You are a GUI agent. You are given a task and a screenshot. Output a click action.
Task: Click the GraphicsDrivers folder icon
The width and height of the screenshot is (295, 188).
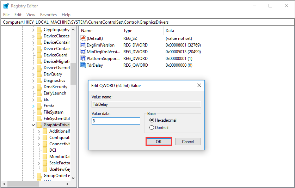[39, 125]
